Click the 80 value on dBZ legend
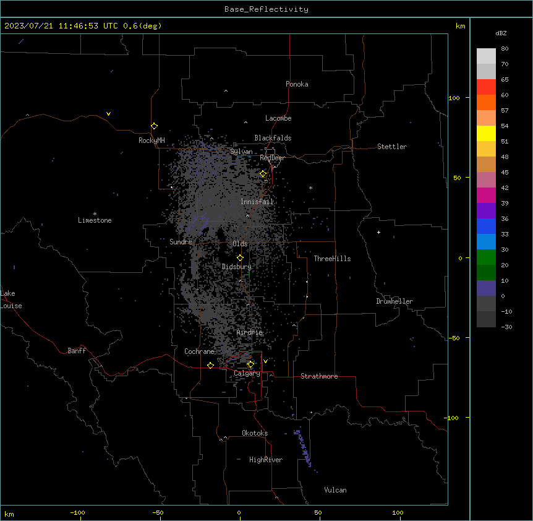533x521 pixels. pyautogui.click(x=505, y=49)
